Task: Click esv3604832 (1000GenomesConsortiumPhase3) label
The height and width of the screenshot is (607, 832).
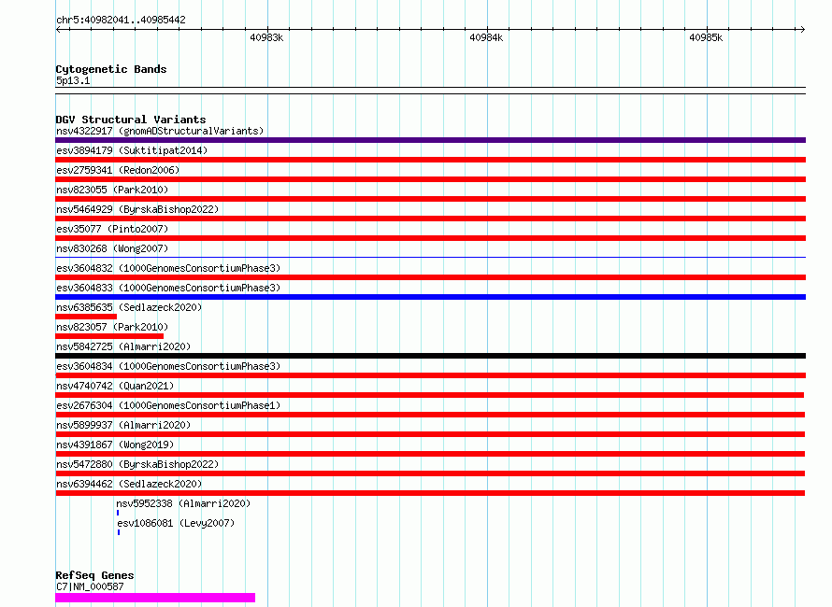Action: pos(168,268)
